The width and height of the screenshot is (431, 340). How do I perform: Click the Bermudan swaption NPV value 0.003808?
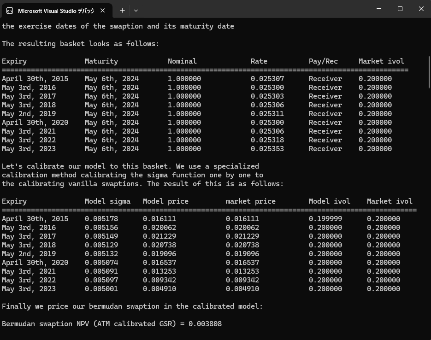205,324
